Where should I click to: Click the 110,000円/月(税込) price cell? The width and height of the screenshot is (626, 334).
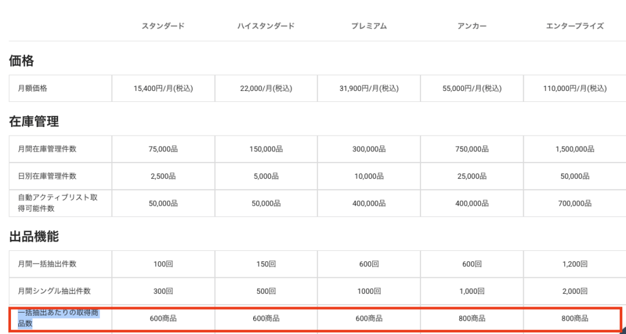[575, 89]
